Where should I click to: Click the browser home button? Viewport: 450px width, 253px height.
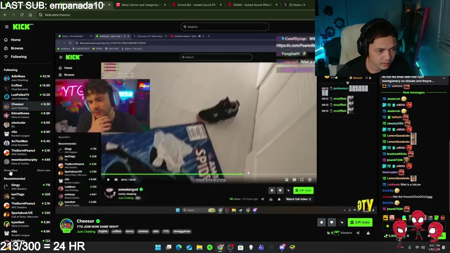pos(30,15)
